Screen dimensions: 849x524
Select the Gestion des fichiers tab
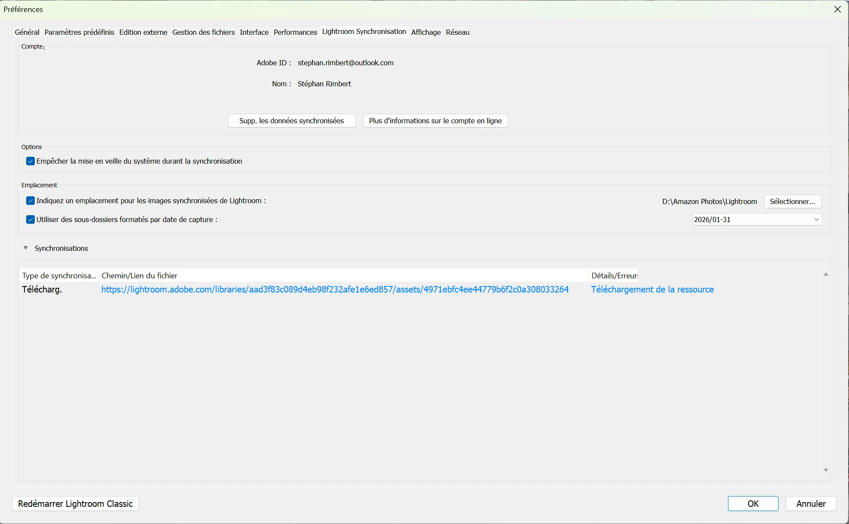pyautogui.click(x=203, y=32)
